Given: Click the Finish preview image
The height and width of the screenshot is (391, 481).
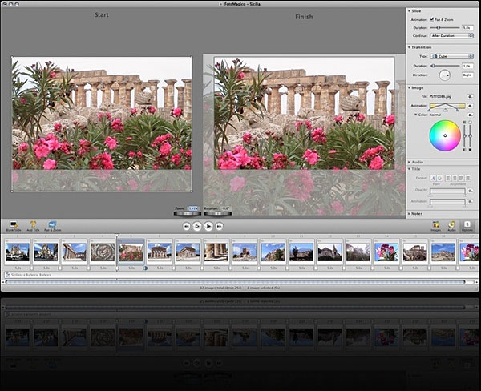Looking at the screenshot, I should 304,113.
